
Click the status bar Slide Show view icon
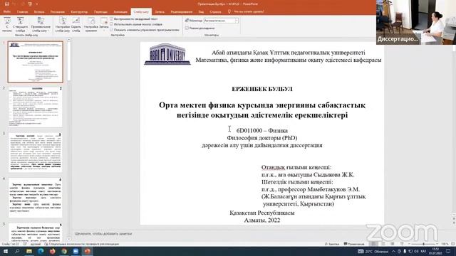pos(402,244)
